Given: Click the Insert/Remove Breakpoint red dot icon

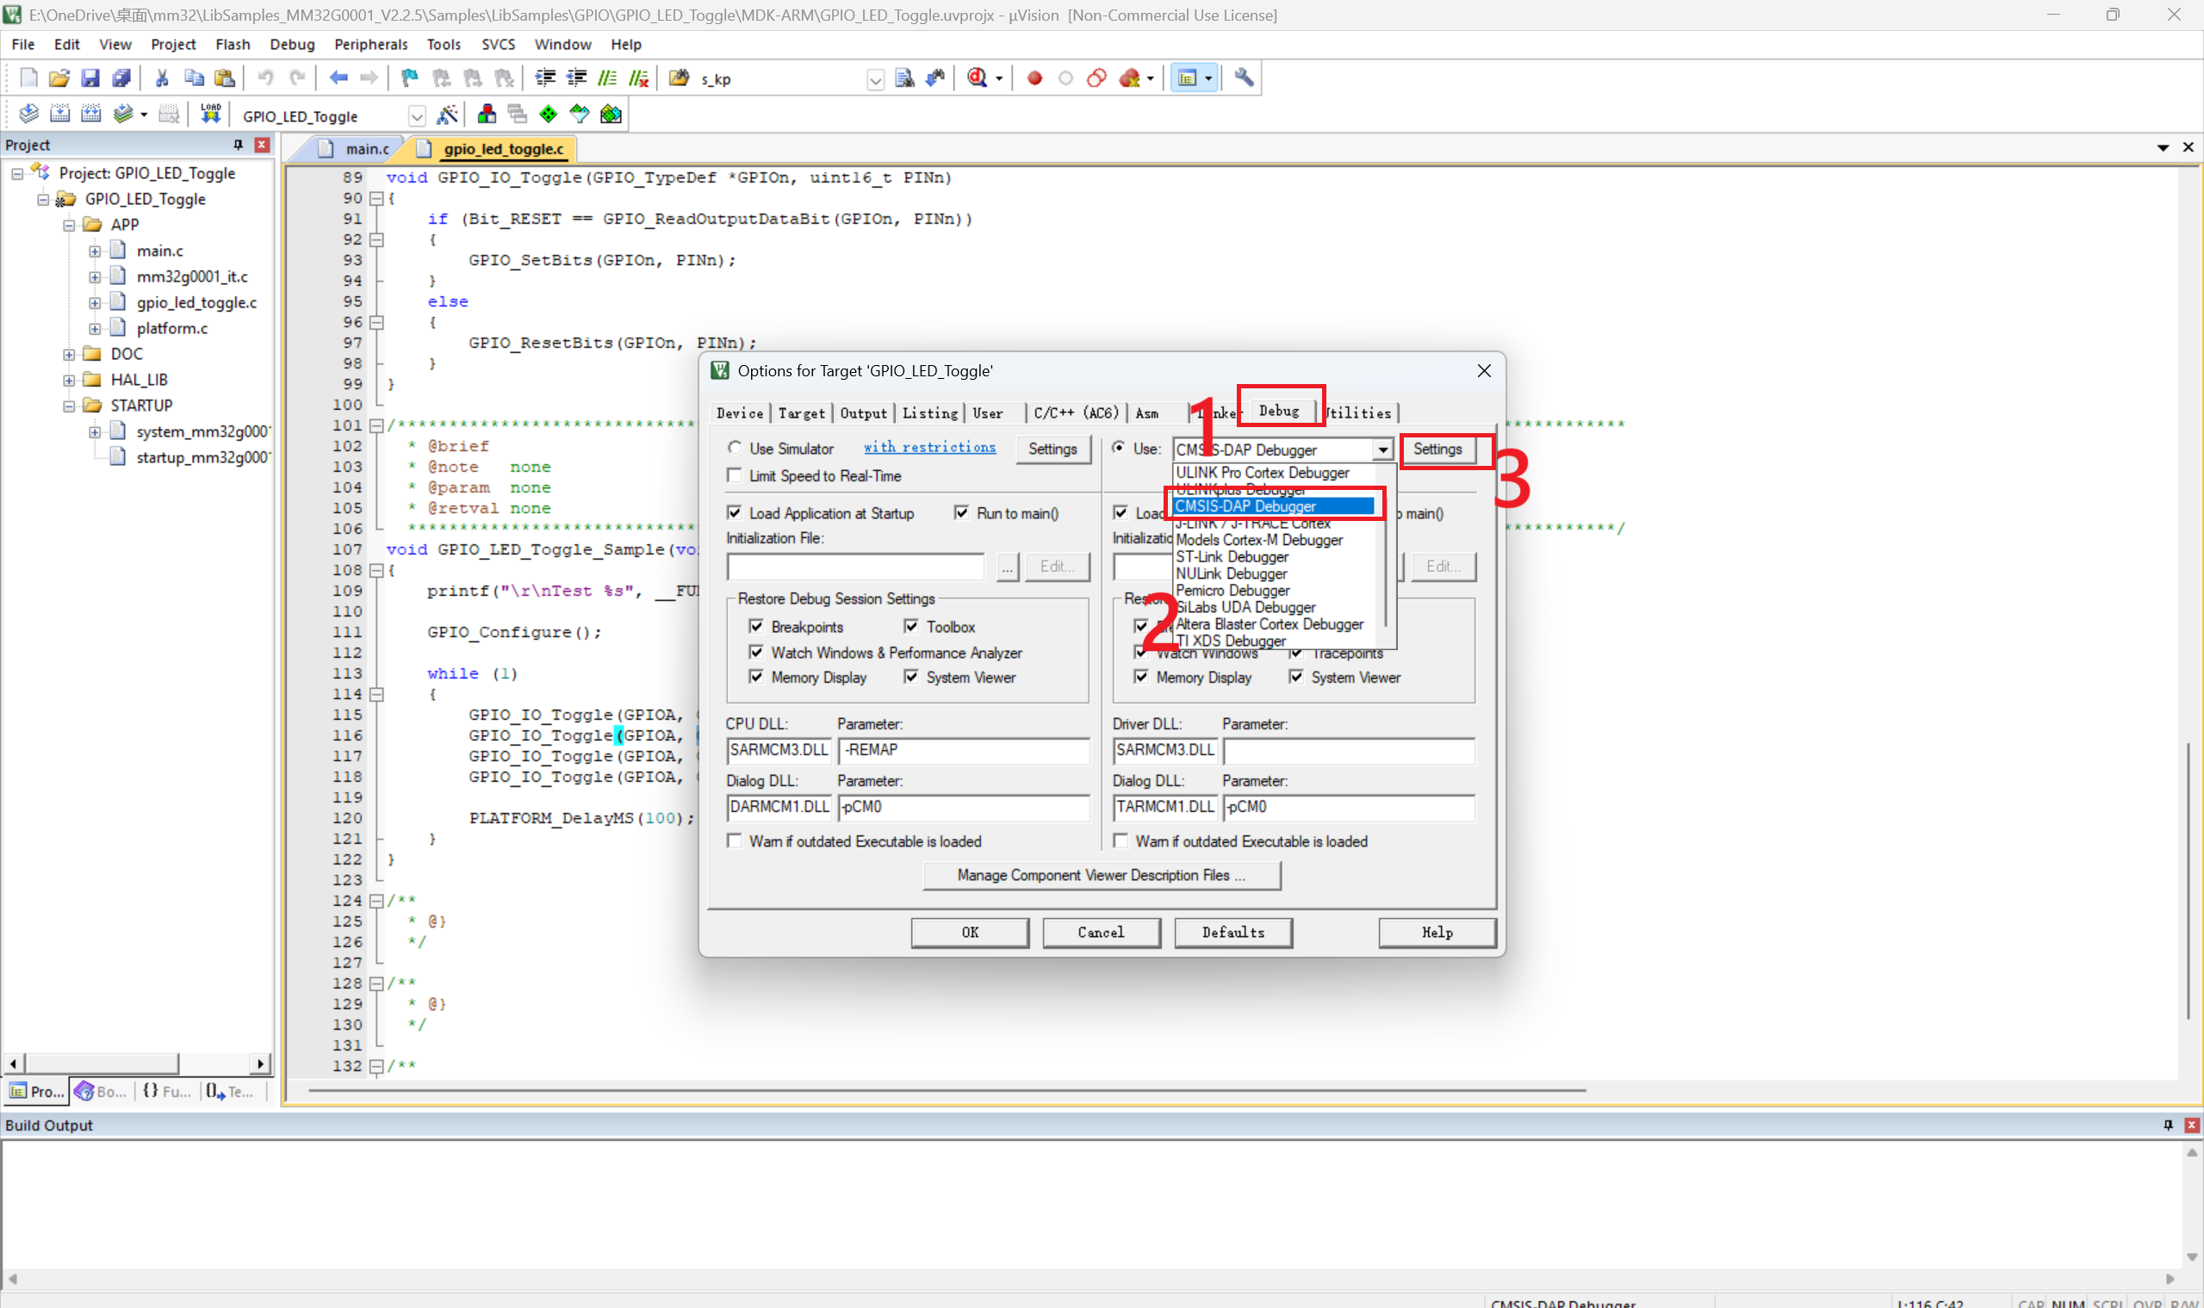Looking at the screenshot, I should tap(1034, 78).
